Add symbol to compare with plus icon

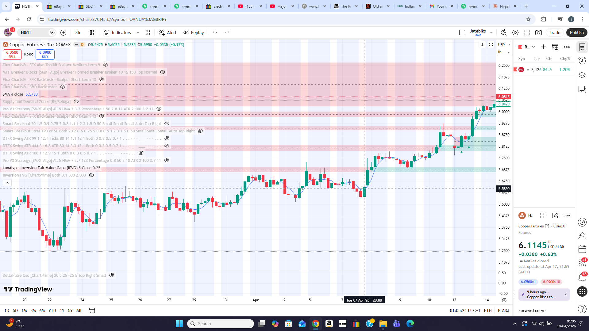pyautogui.click(x=63, y=32)
